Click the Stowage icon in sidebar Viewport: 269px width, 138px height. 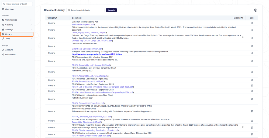pyautogui.click(x=3, y=29)
